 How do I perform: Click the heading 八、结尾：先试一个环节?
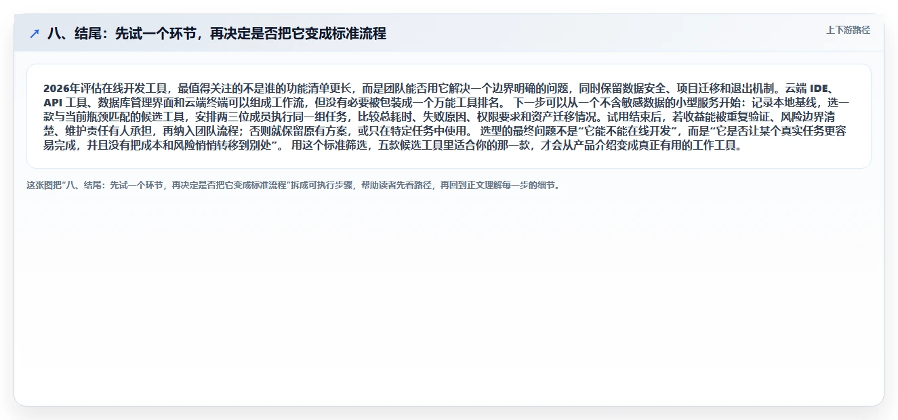click(217, 34)
